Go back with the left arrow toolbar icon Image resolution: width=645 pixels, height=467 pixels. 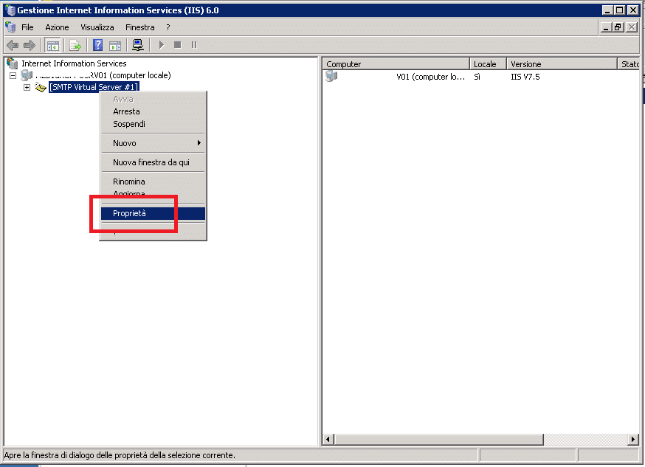[13, 45]
